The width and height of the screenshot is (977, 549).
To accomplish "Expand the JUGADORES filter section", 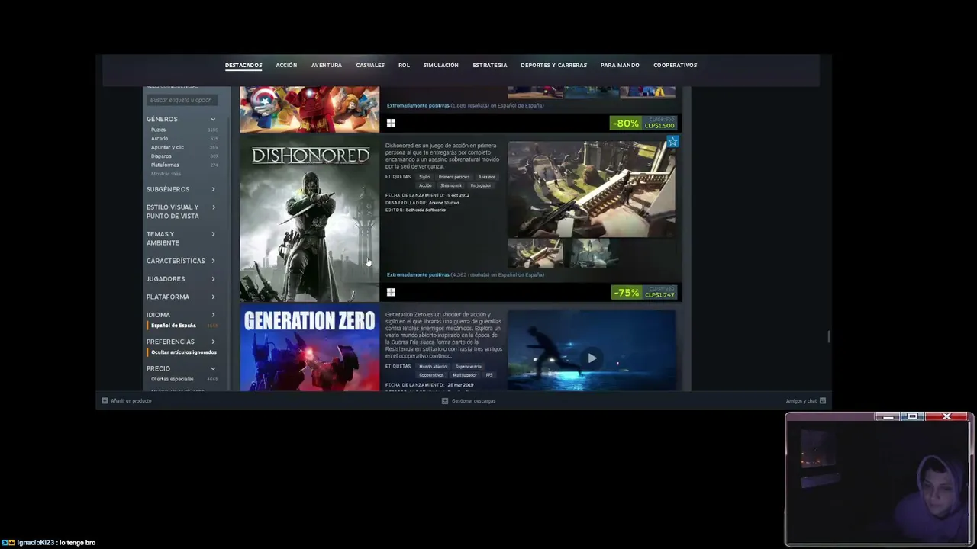I will tap(213, 279).
